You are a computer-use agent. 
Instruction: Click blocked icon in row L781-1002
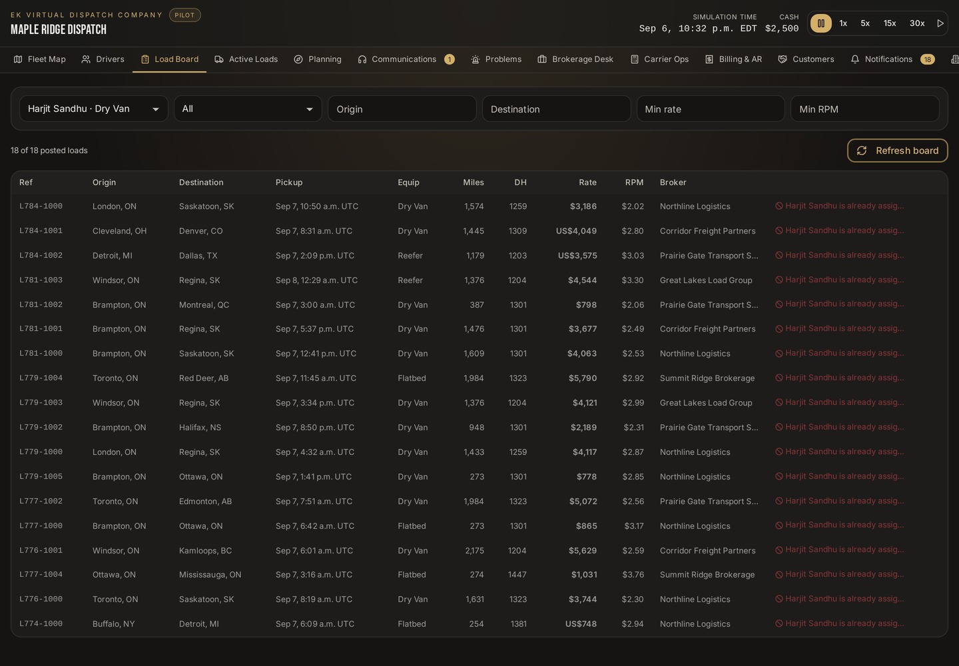779,304
